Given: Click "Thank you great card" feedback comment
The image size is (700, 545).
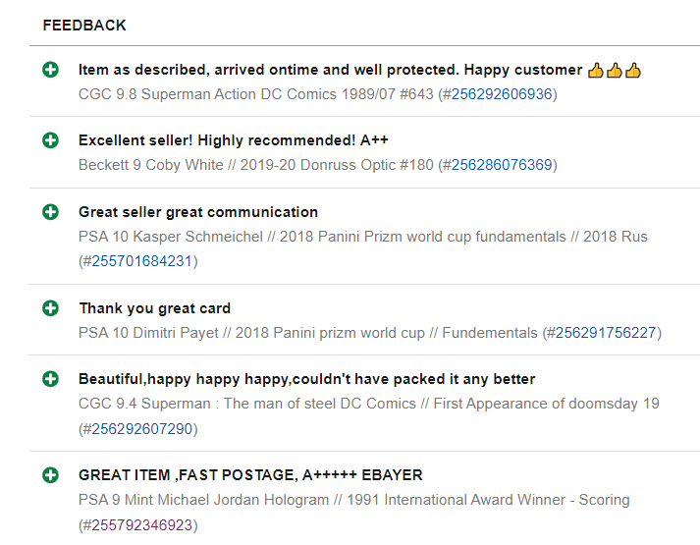Looking at the screenshot, I should (155, 308).
